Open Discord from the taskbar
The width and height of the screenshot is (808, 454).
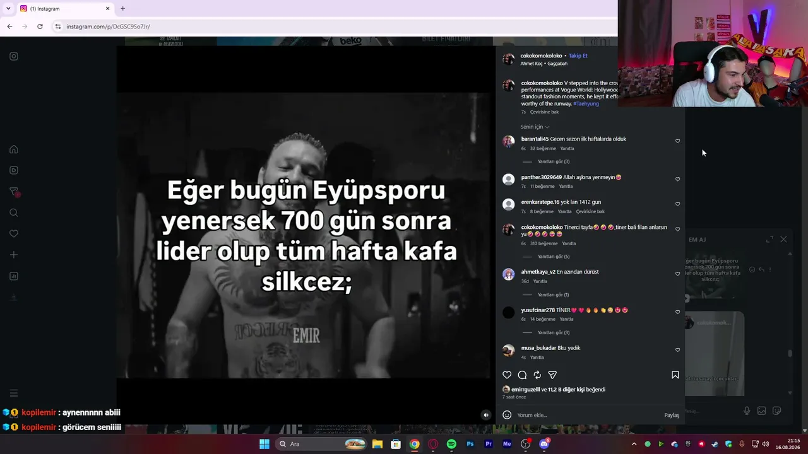[544, 444]
